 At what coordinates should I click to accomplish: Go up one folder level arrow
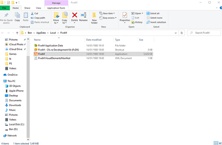(17, 33)
